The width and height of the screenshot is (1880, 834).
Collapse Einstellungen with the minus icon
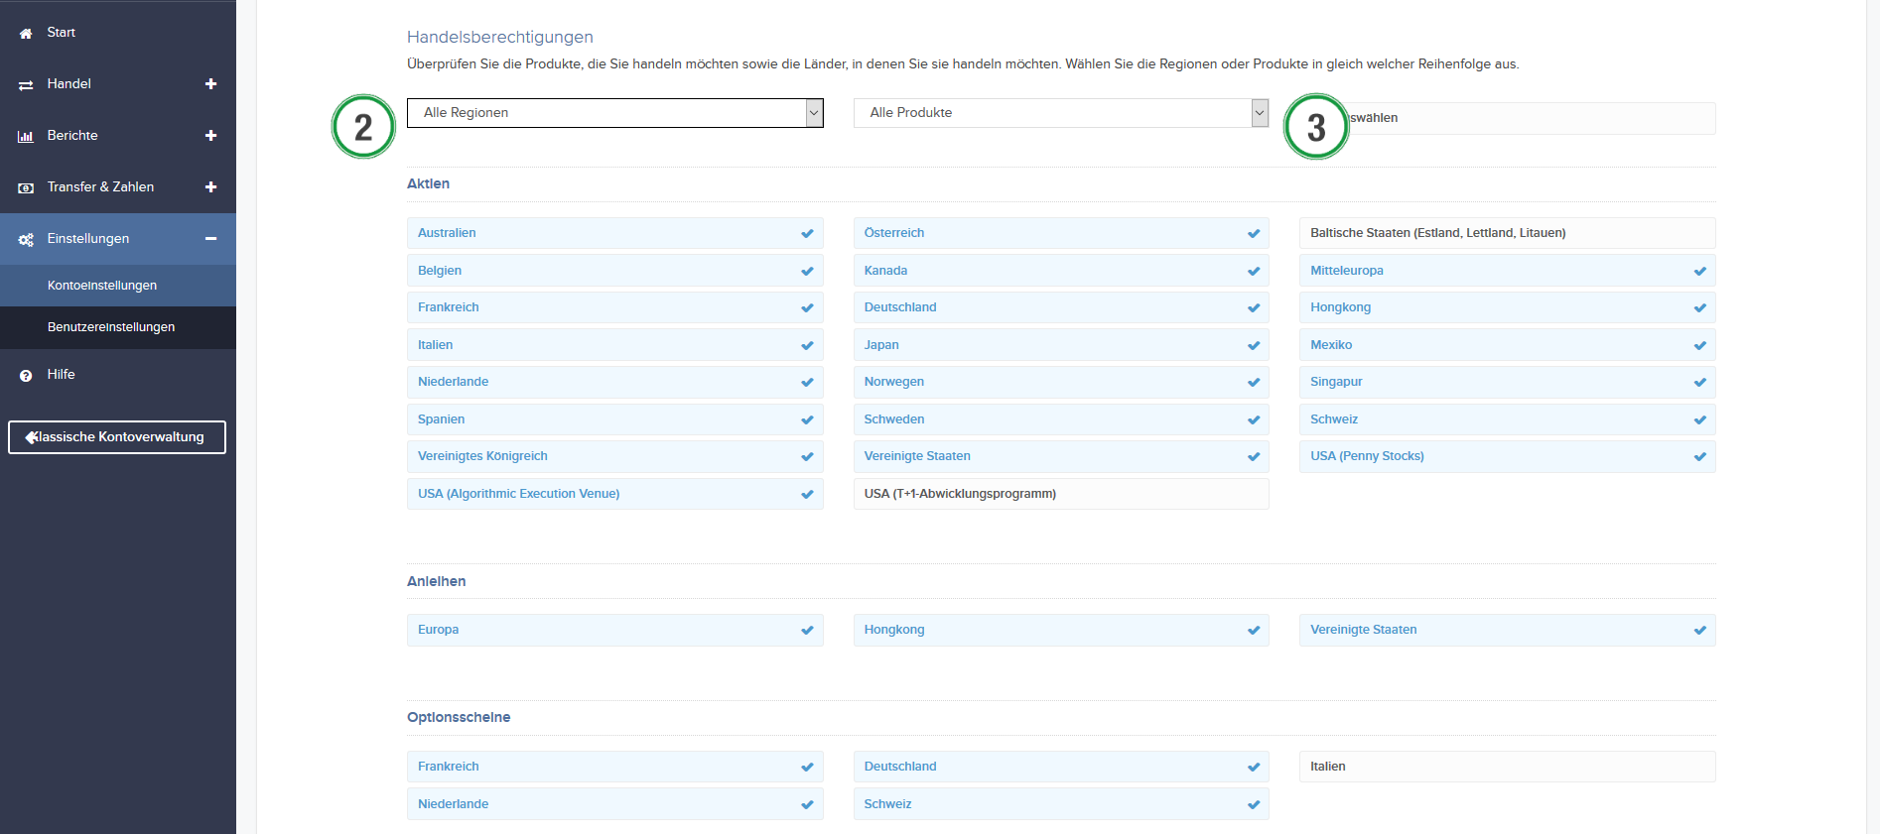(x=210, y=239)
